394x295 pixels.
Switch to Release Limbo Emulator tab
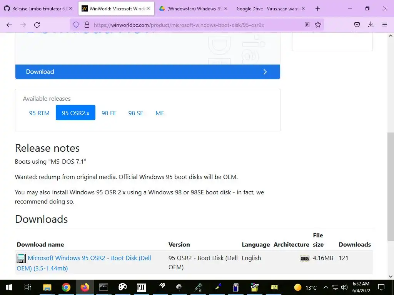(38, 9)
